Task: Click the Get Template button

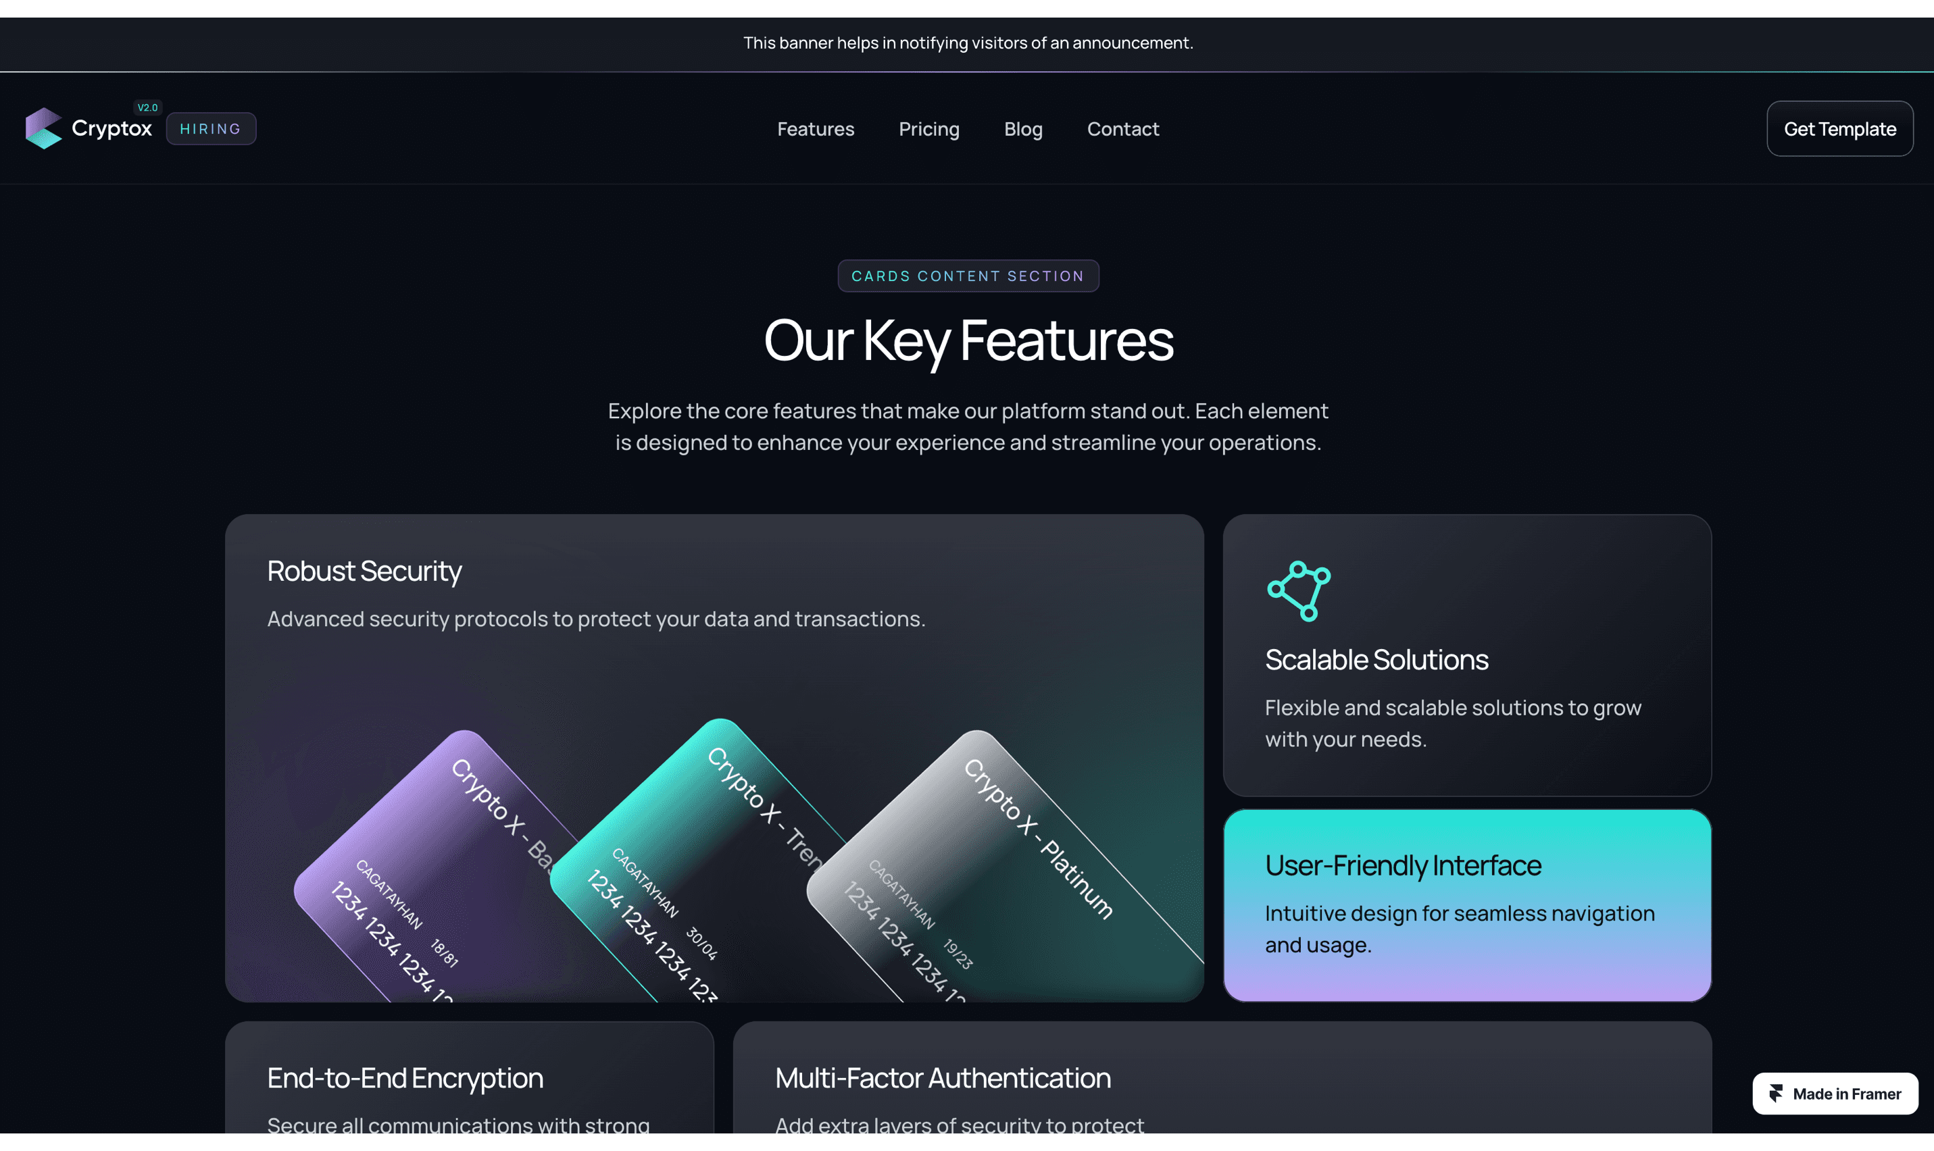Action: pos(1839,129)
